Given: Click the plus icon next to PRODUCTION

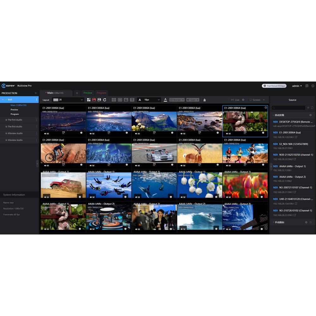Looking at the screenshot, I should coord(35,93).
